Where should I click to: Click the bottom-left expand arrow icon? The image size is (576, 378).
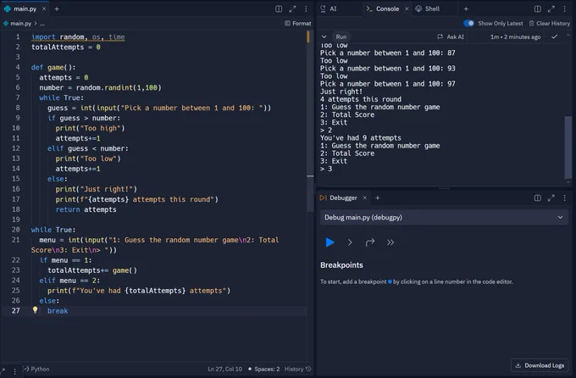(x=3, y=370)
